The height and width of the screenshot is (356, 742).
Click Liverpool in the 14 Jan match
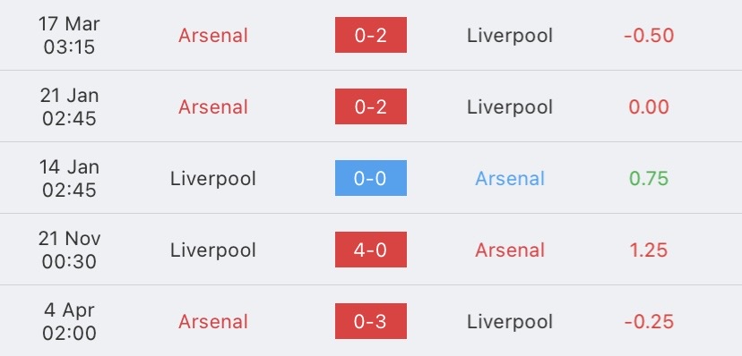(x=213, y=179)
